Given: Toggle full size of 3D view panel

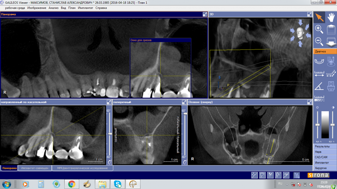Looking at the screenshot, I should [x=309, y=14].
